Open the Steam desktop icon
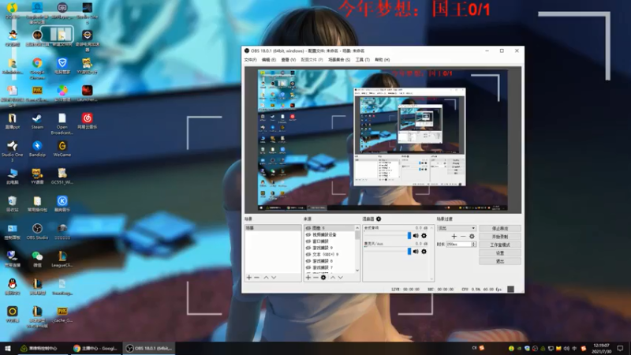This screenshot has height=355, width=631. pos(37,121)
